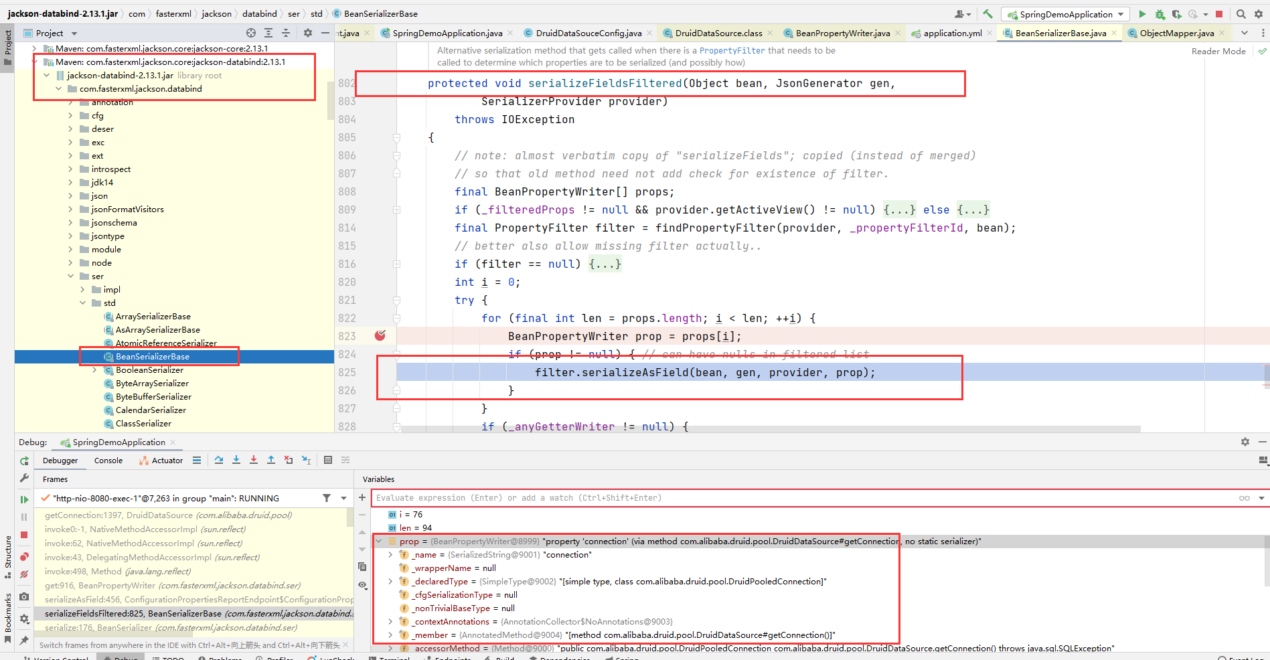Pin the Debug tab with the pin icon

24,640
